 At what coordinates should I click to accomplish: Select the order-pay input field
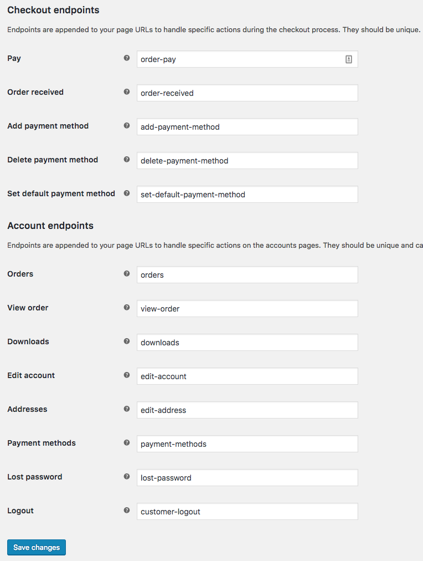247,59
